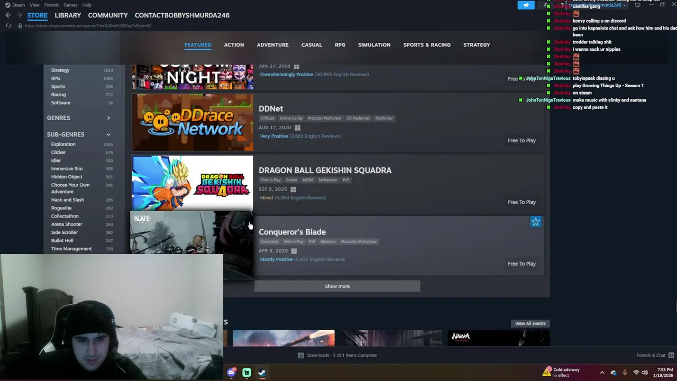This screenshot has width=677, height=381.
Task: Select the STRATEGY category tab
Action: 477,45
